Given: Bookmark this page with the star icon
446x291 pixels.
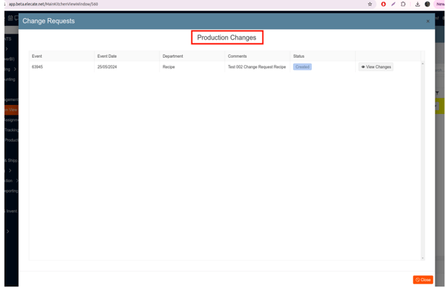Looking at the screenshot, I should click(370, 4).
